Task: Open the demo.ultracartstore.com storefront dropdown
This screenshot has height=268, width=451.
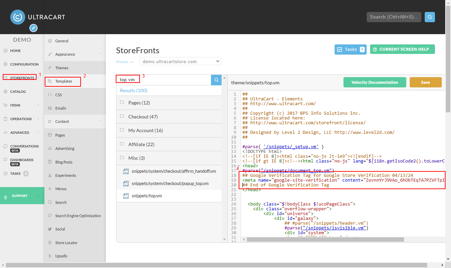Action: tap(180, 61)
